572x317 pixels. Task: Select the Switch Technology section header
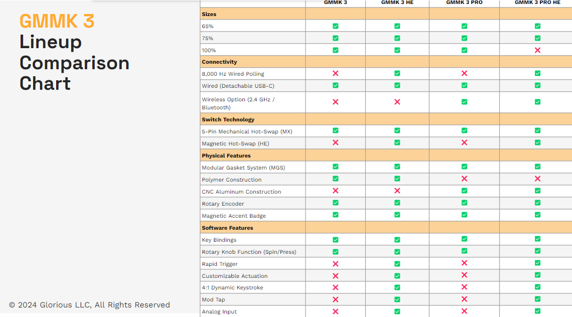pos(228,119)
